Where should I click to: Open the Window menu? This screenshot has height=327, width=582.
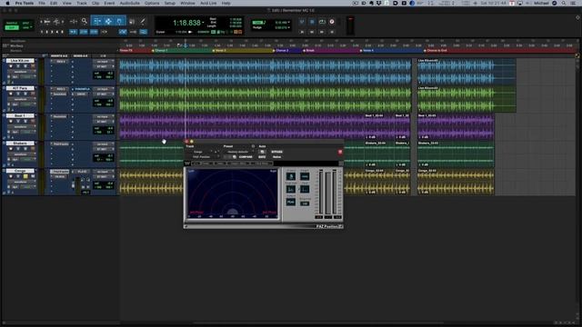pyautogui.click(x=187, y=3)
